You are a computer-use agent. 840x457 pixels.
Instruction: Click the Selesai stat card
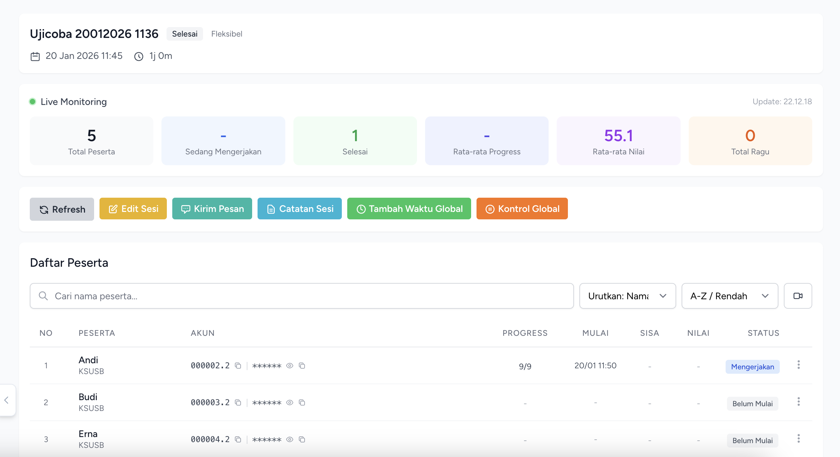point(355,141)
